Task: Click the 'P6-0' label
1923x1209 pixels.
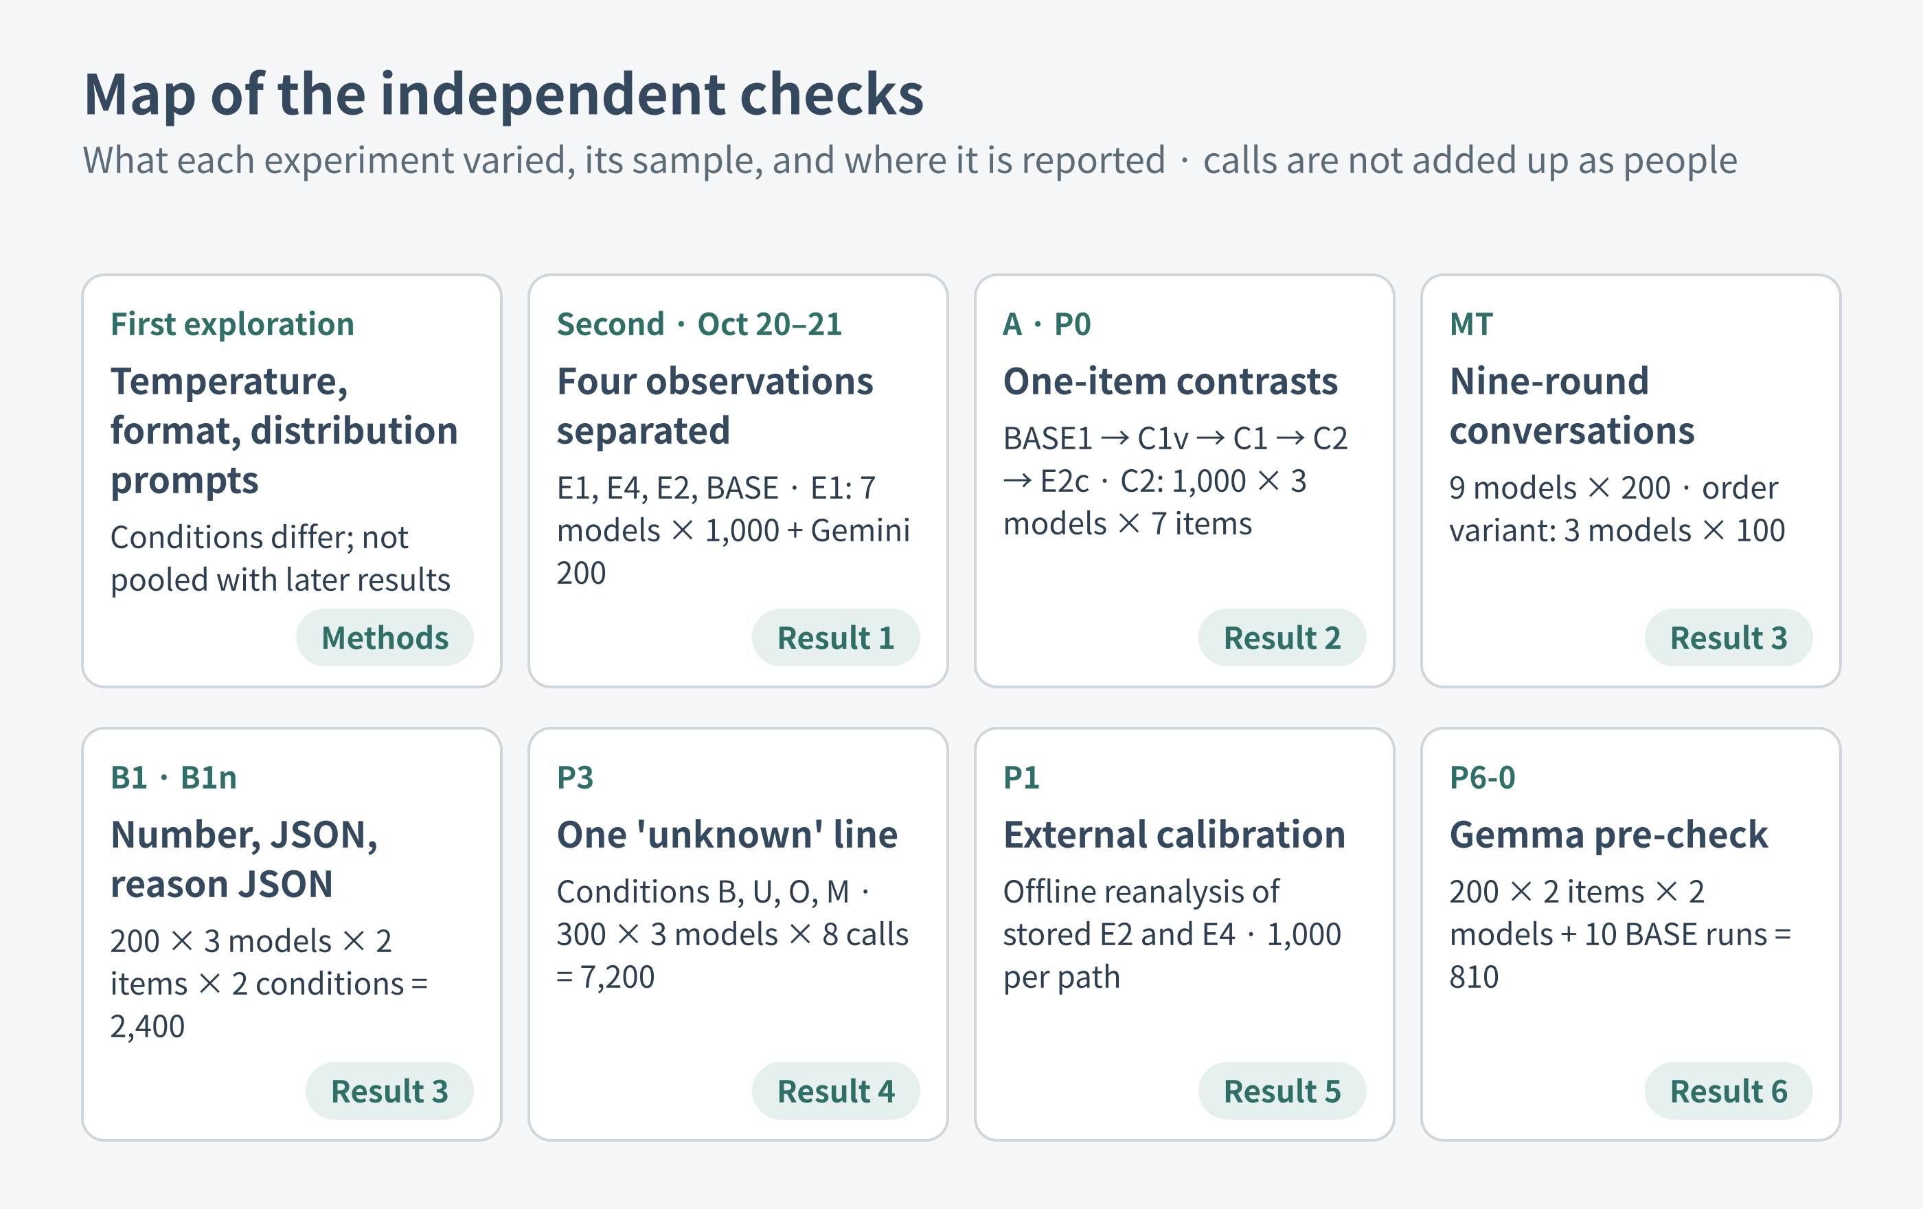Action: coord(1482,778)
